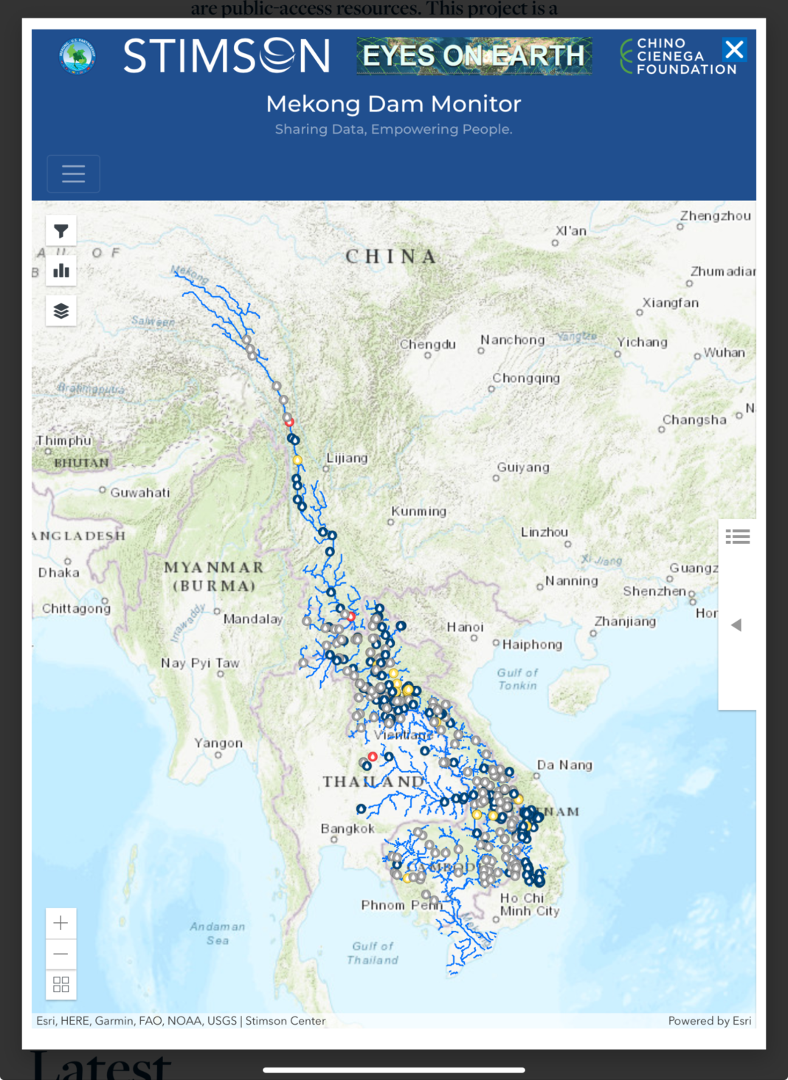Click the Mekong Dam Monitor title
The image size is (788, 1080).
(x=393, y=104)
